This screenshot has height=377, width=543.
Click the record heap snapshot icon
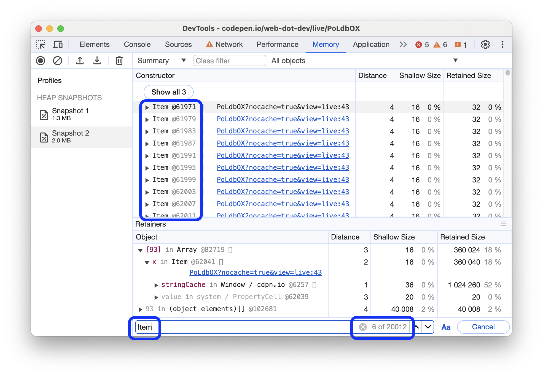tap(41, 61)
